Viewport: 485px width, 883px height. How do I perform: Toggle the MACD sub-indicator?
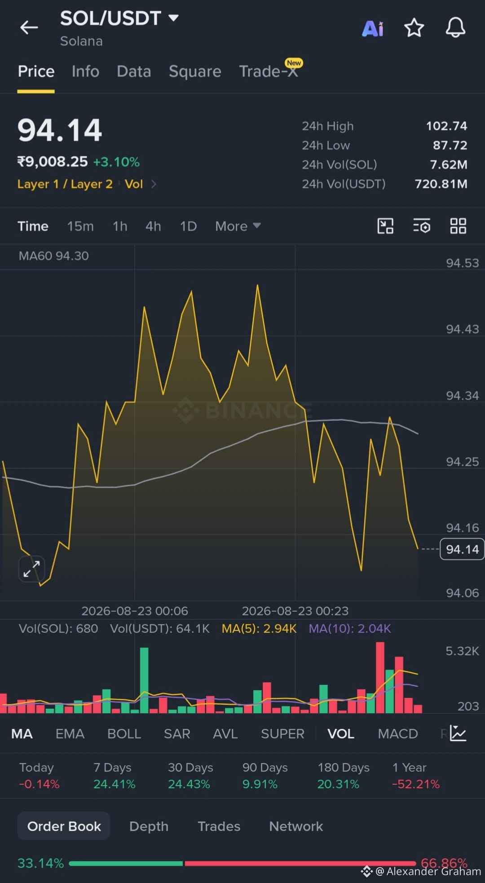398,734
